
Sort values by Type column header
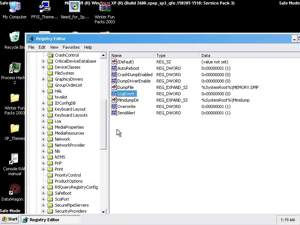click(x=176, y=55)
